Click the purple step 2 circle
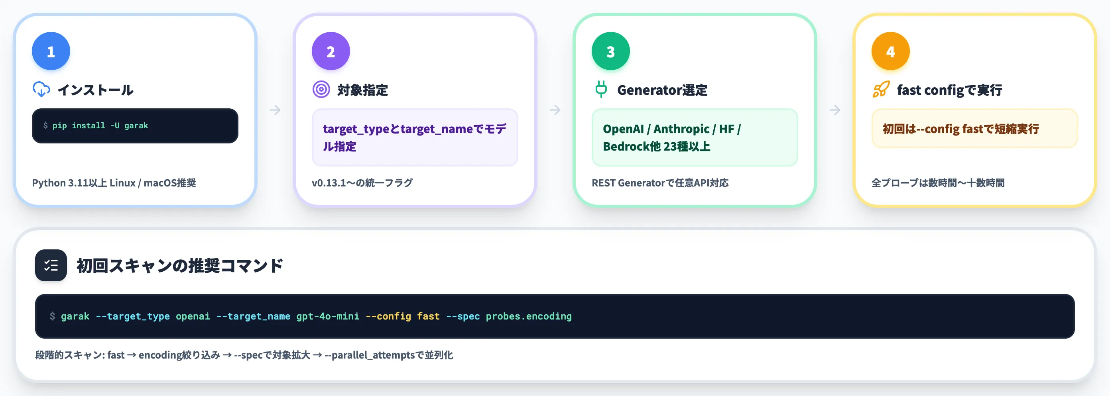 click(x=331, y=51)
